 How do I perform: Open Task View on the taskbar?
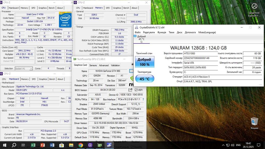[x=23, y=145]
